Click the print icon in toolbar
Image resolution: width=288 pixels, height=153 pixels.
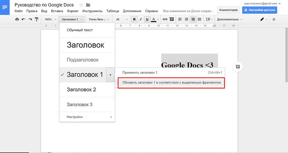coord(17,19)
